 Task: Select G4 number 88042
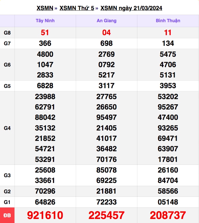point(45,117)
